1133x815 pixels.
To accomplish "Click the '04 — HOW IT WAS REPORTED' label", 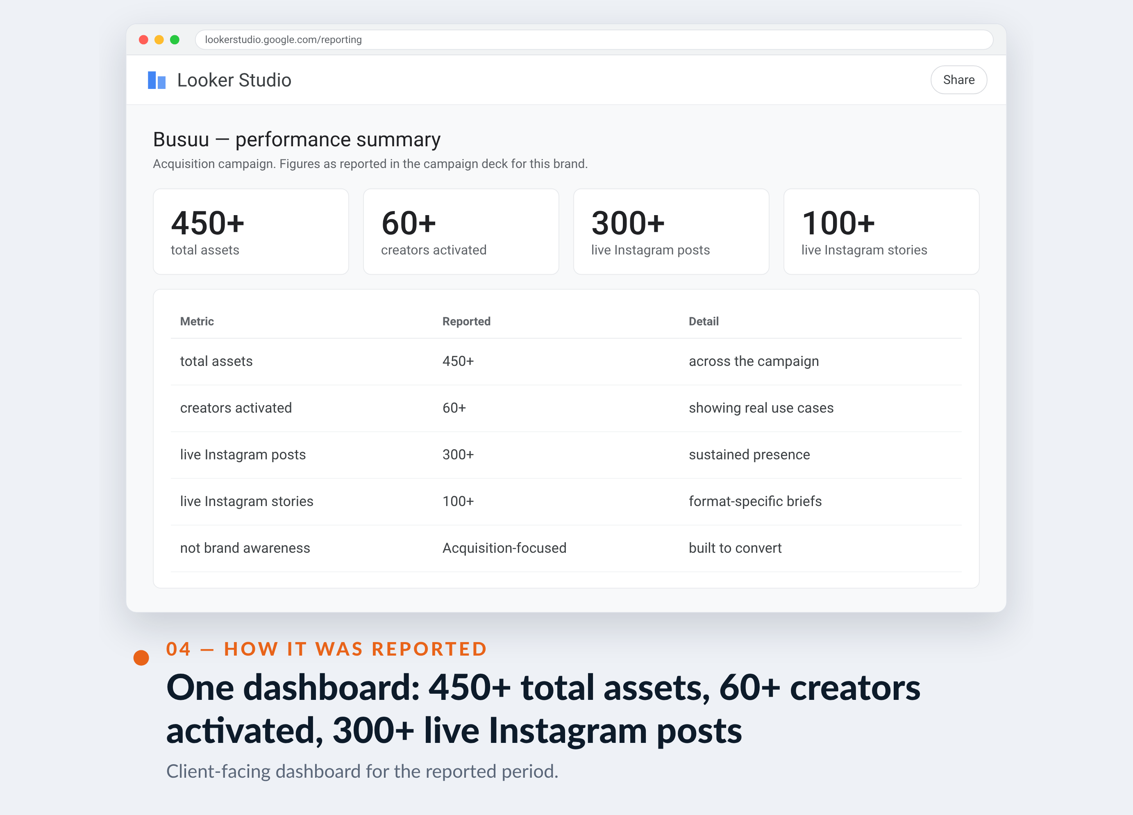I will point(326,649).
